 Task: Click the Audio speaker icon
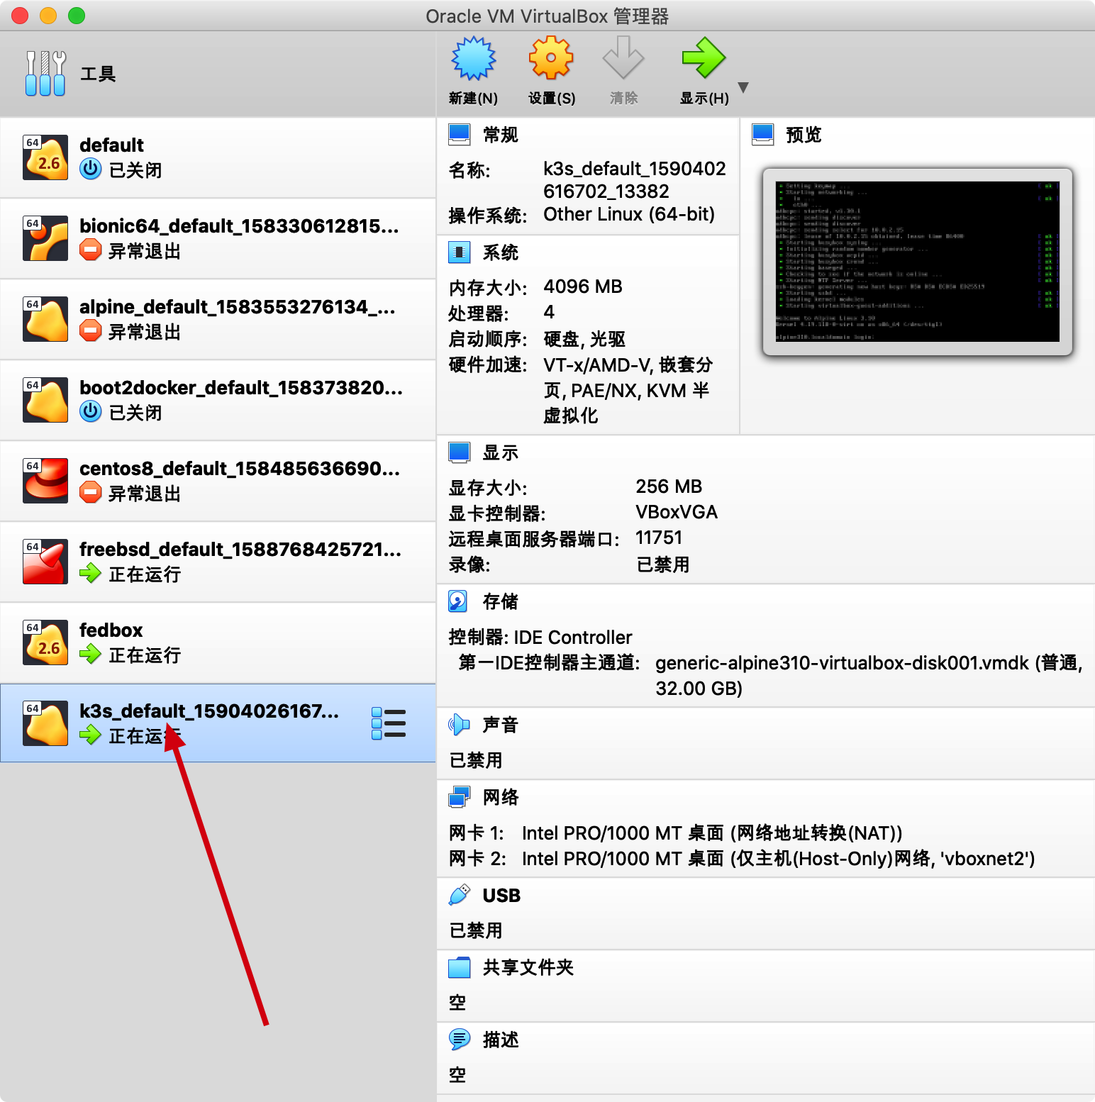pyautogui.click(x=460, y=725)
